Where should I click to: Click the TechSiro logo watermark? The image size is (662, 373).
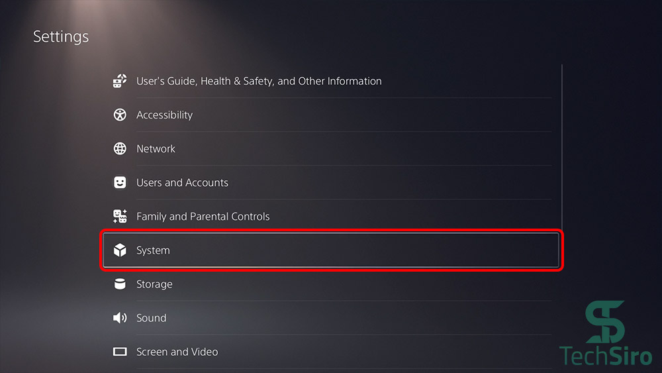(x=605, y=334)
